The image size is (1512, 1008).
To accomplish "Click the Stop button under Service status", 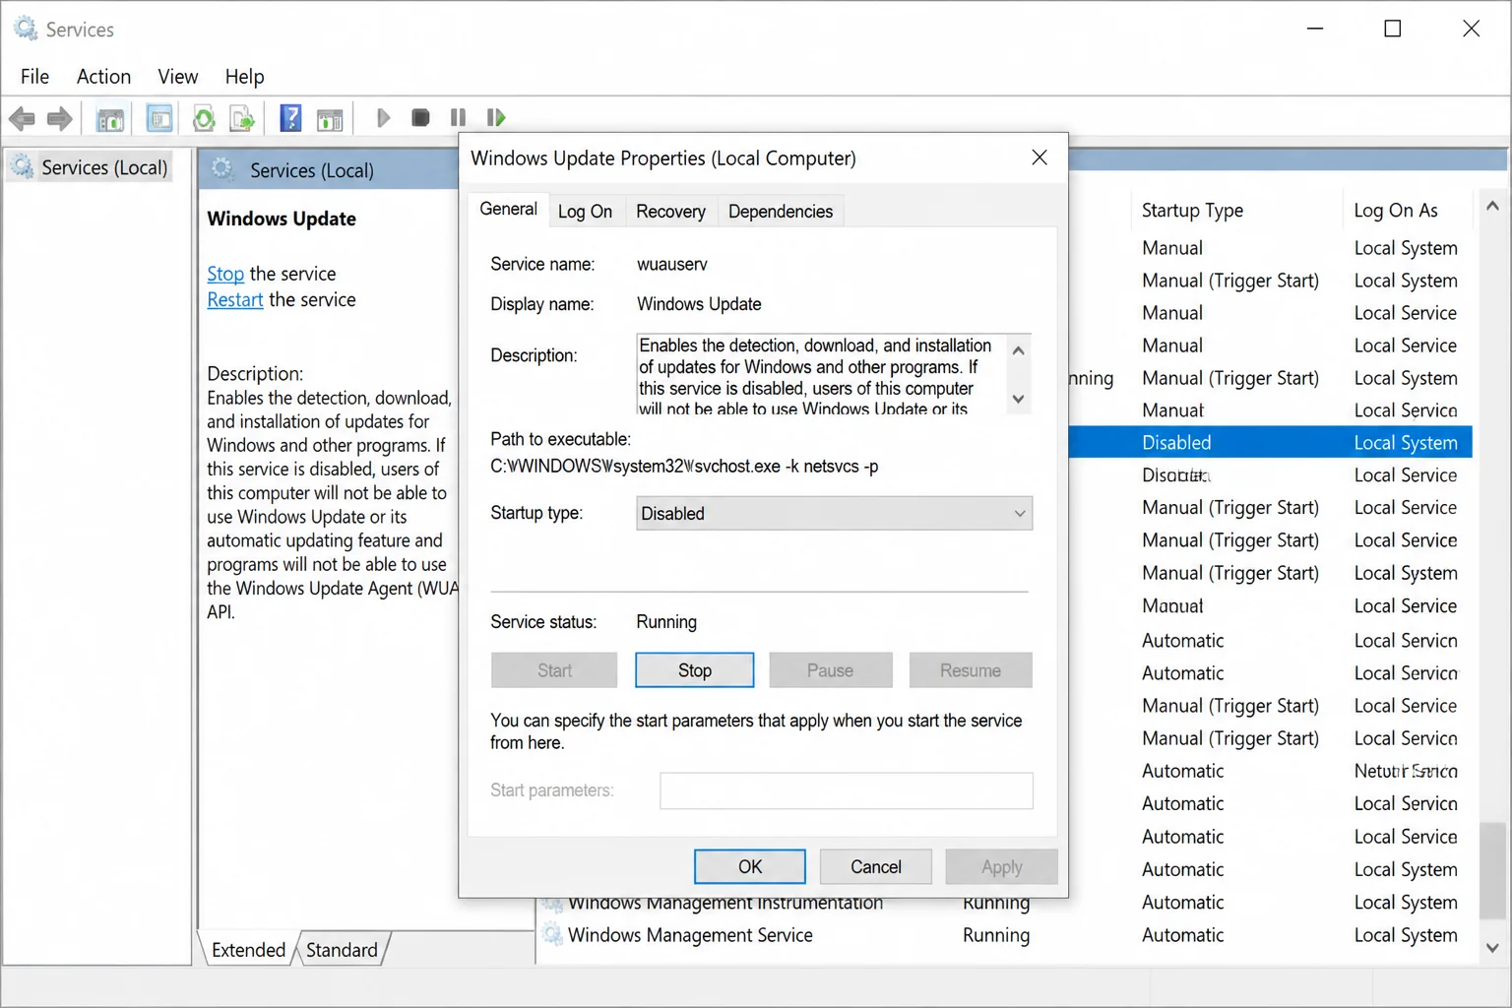I will click(x=694, y=670).
